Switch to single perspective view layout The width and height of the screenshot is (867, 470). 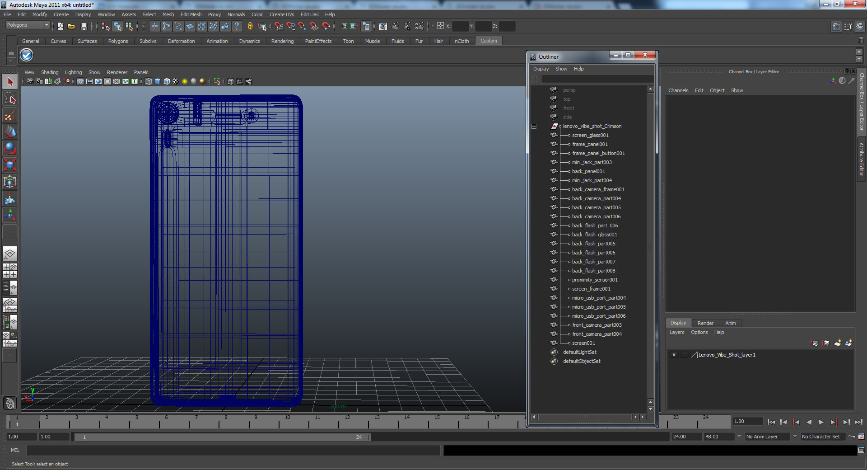pos(10,254)
